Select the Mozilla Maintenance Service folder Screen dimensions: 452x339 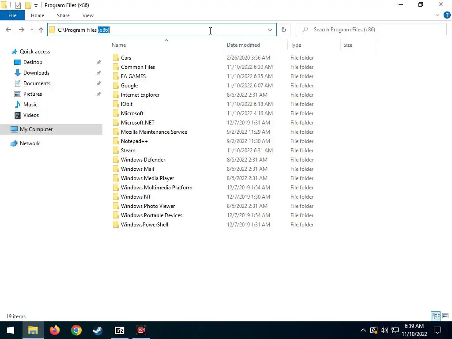154,132
